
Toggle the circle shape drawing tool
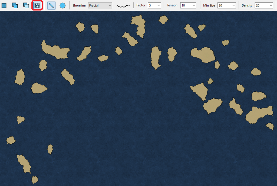62,5
